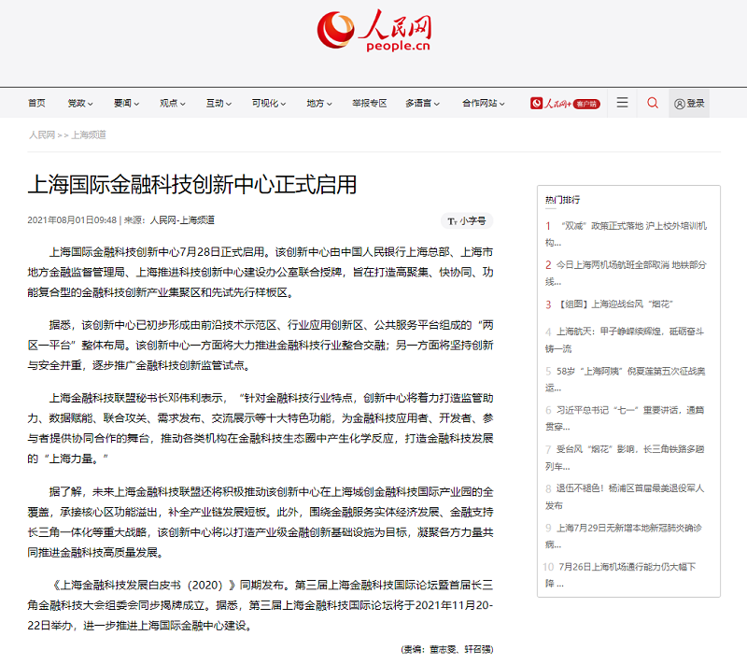Expand the 观点 dropdown menu
The image size is (747, 664).
171,104
